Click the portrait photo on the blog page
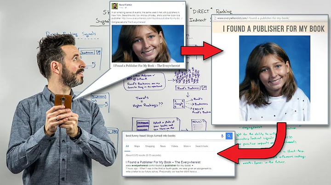 [x=274, y=78]
